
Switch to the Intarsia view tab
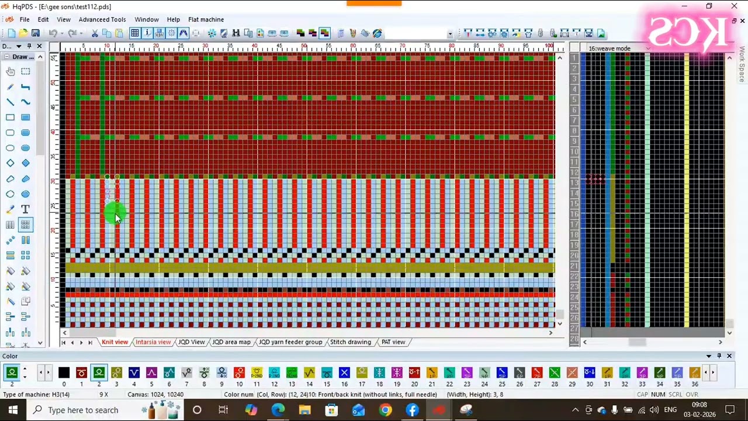(x=153, y=342)
